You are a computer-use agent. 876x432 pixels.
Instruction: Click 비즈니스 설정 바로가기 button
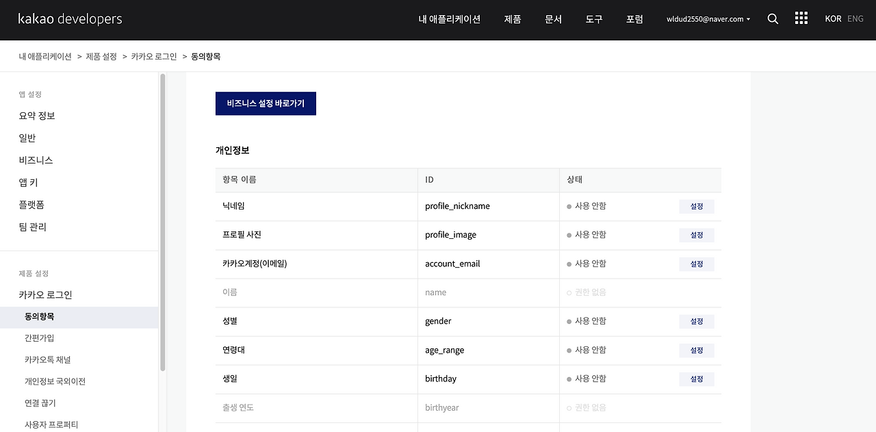266,103
